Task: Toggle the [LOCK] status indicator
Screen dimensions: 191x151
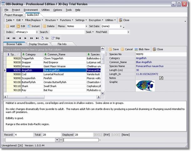Action: pyautogui.click(x=116, y=134)
